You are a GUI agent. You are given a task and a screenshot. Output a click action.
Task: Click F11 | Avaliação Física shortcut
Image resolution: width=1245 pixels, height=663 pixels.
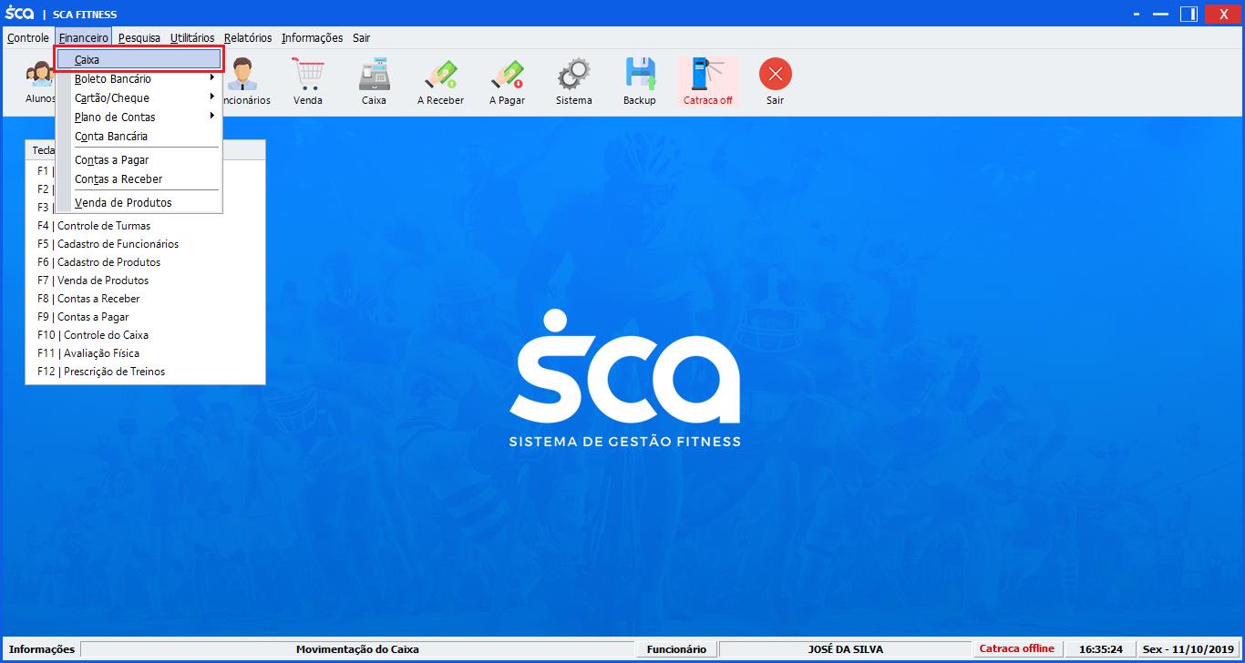point(88,353)
